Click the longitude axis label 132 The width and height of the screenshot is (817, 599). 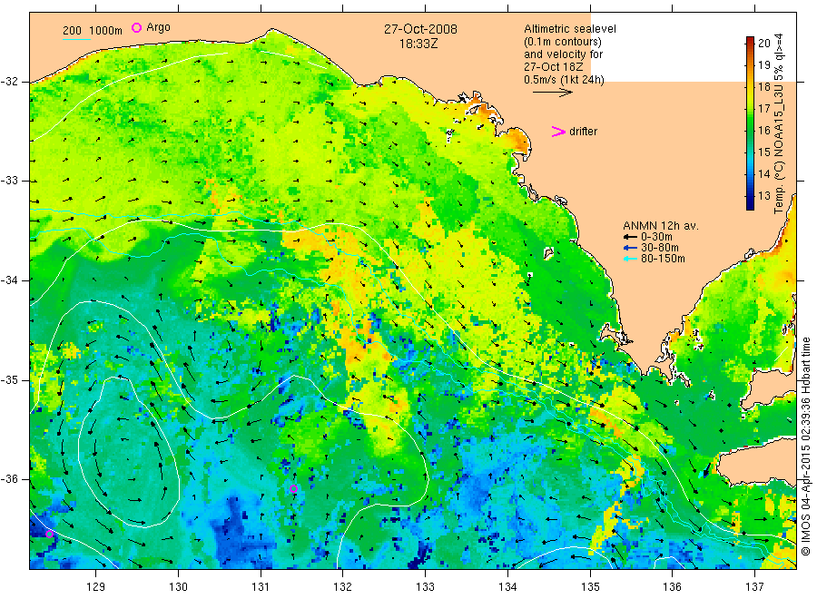point(343,587)
